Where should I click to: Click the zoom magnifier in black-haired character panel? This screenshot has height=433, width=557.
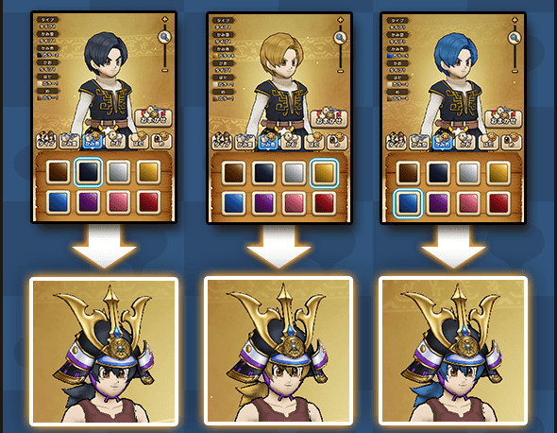tap(164, 37)
